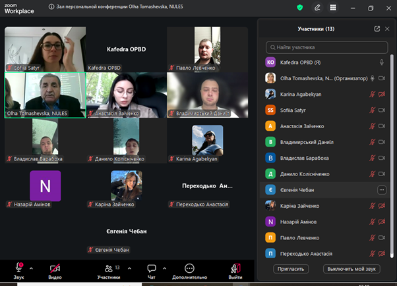Image resolution: width=397 pixels, height=286 pixels.
Task: Pop out the participants panel
Action: coord(377,29)
